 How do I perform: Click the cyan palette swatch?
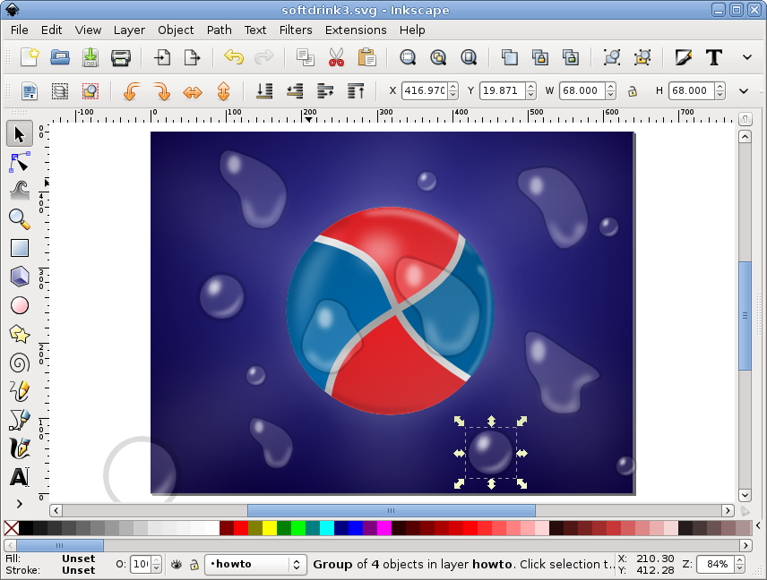pyautogui.click(x=327, y=528)
